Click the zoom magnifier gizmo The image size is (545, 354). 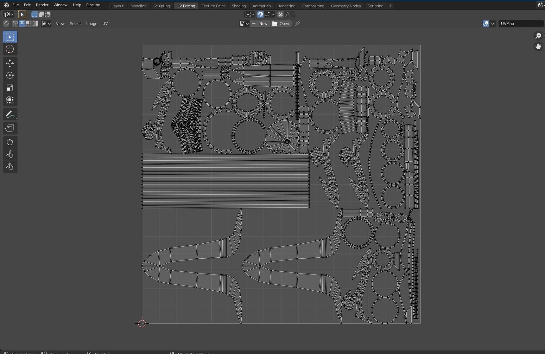coord(538,36)
